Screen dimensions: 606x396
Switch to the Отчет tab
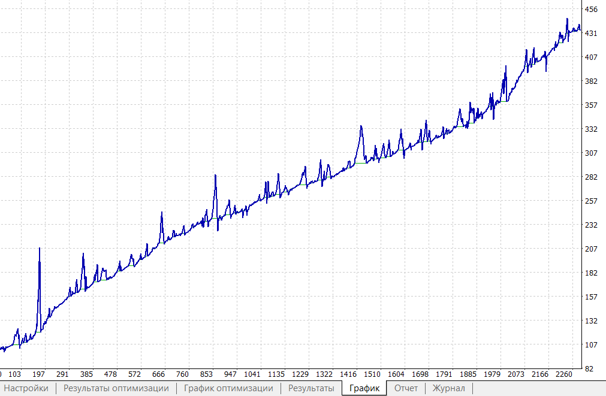click(x=406, y=388)
